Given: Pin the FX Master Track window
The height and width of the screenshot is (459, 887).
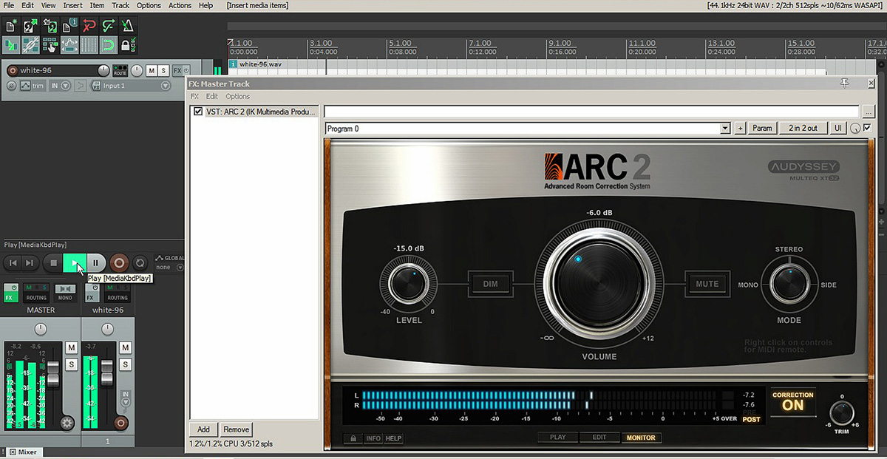Looking at the screenshot, I should [846, 84].
